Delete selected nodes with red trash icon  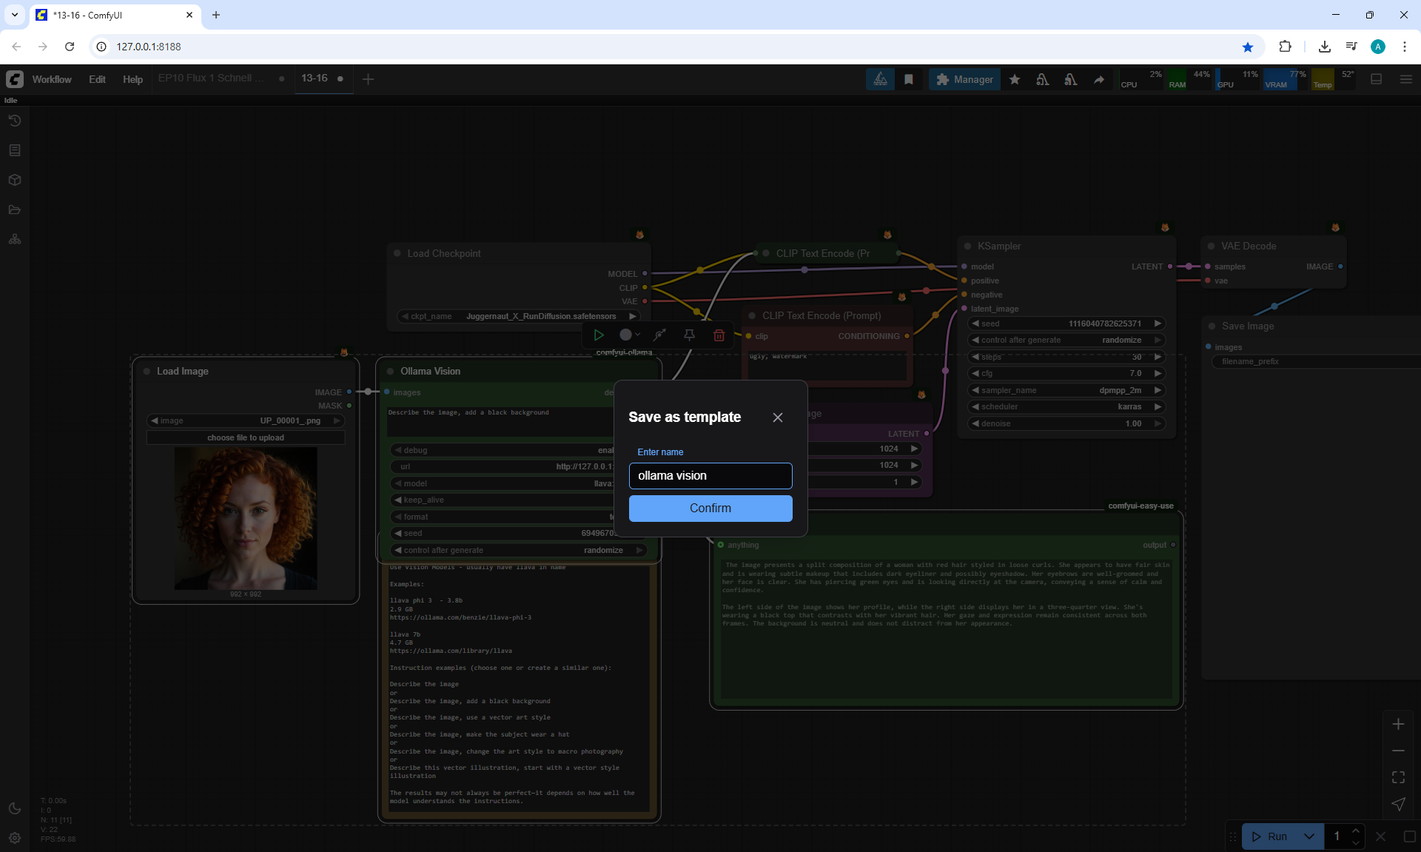pos(719,335)
